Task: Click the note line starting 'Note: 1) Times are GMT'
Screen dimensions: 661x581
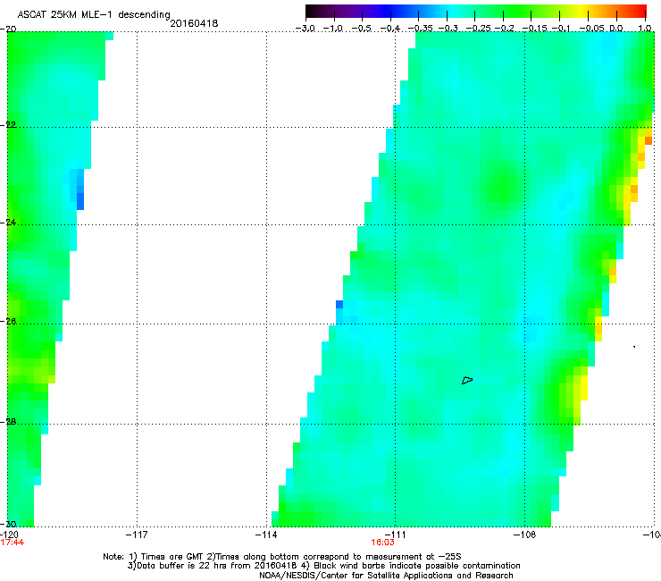Action: pos(282,557)
